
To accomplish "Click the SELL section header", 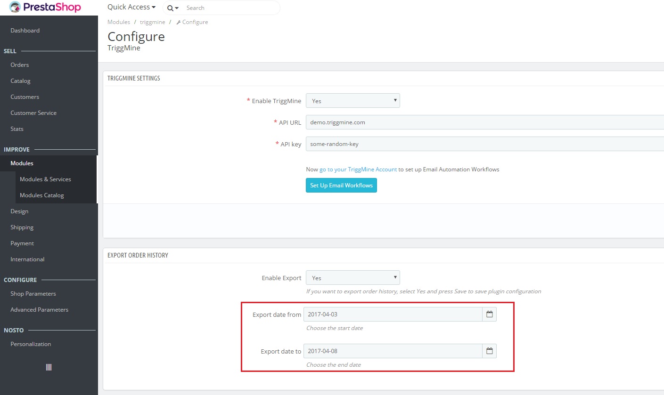I will pyautogui.click(x=10, y=51).
